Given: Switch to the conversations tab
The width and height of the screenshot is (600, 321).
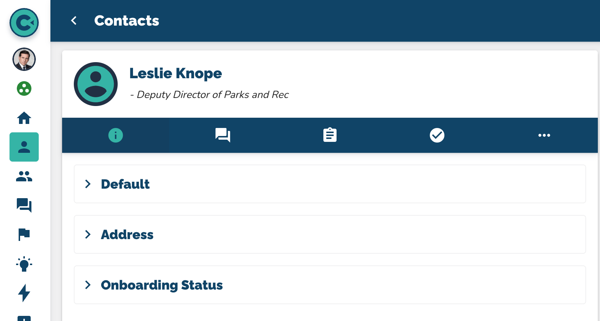Looking at the screenshot, I should (x=223, y=135).
